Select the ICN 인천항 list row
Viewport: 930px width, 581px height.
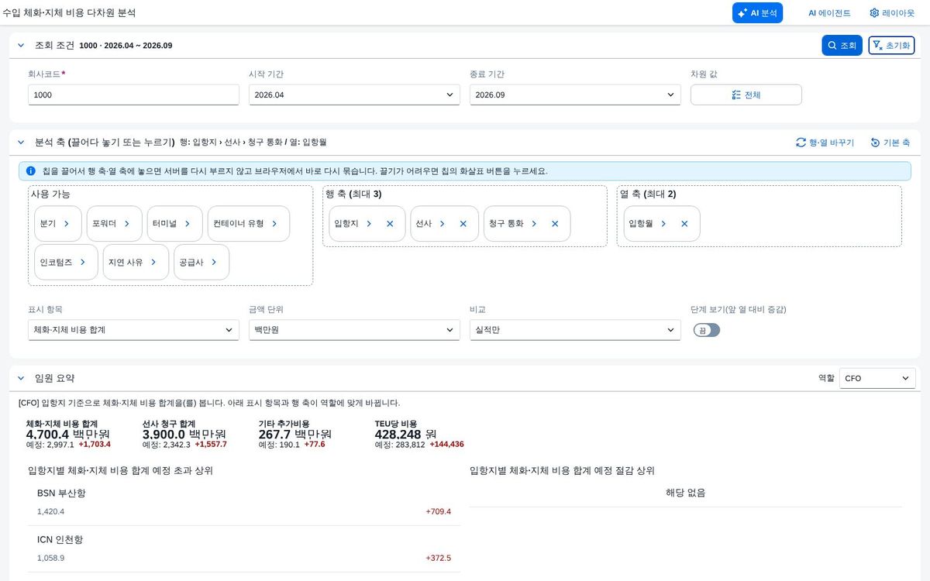(244, 548)
